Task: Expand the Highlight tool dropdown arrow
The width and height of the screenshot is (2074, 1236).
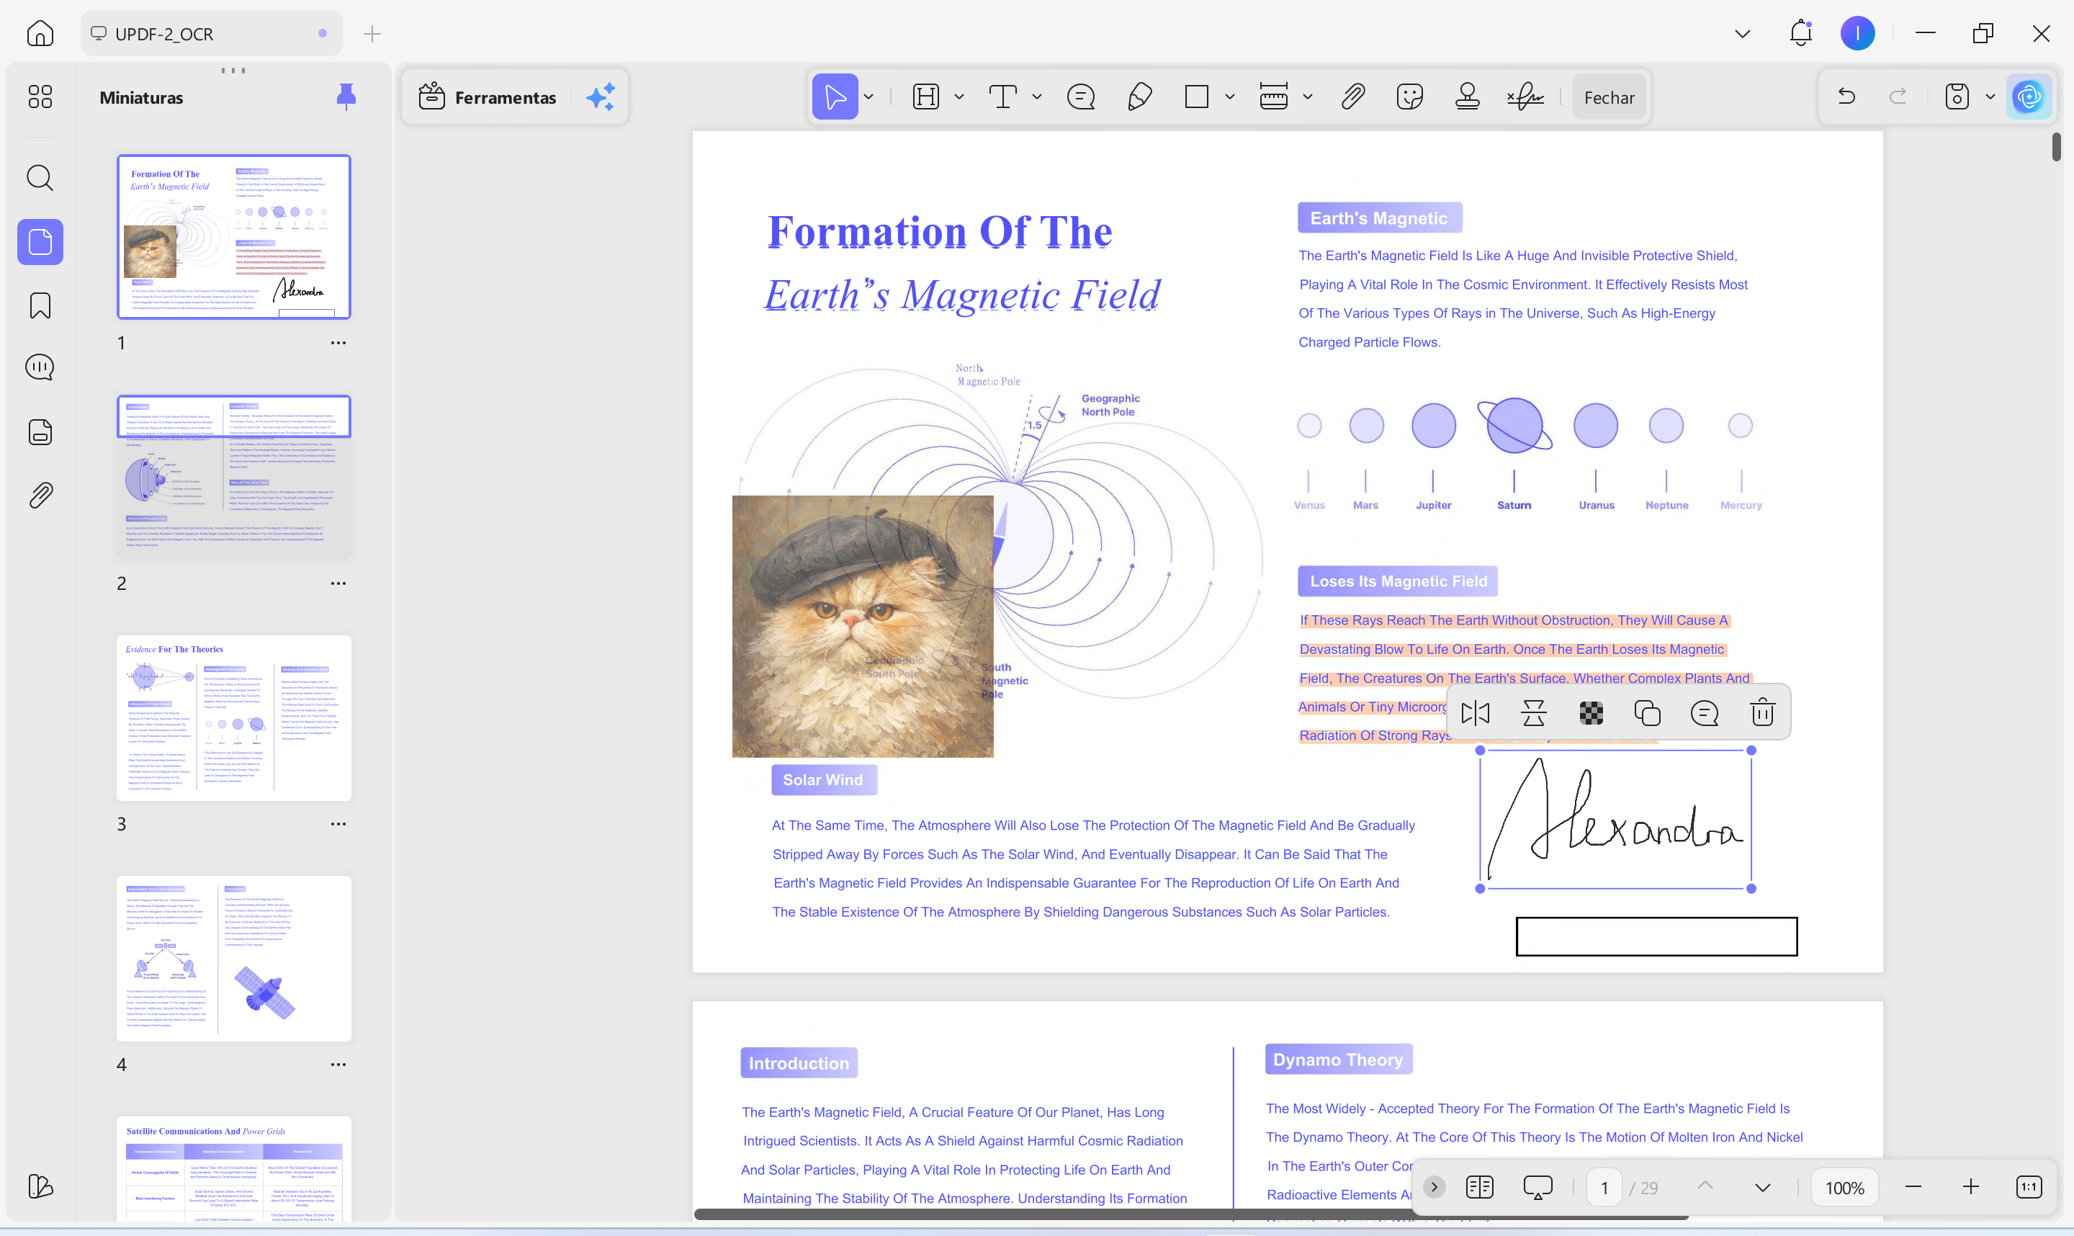Action: tap(959, 97)
